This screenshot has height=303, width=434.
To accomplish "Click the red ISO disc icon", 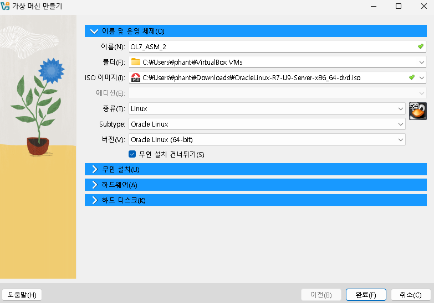I will [x=135, y=77].
